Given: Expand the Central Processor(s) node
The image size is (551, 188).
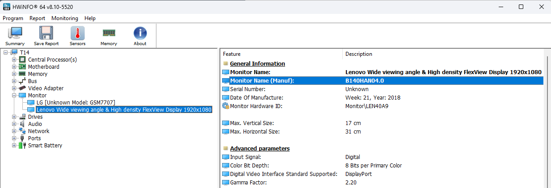Looking at the screenshot, I should coord(14,60).
